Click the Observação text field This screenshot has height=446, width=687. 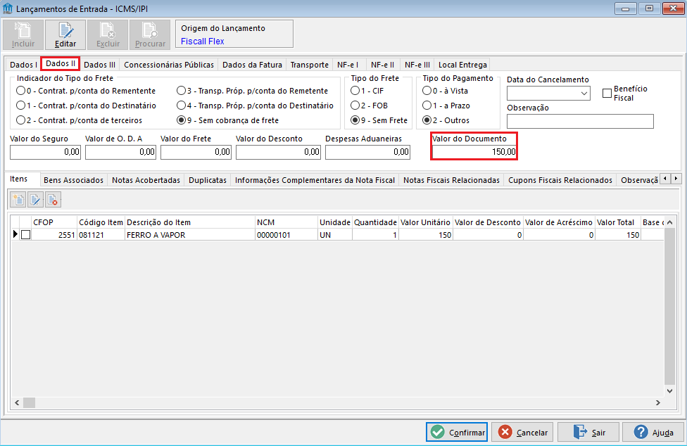580,121
